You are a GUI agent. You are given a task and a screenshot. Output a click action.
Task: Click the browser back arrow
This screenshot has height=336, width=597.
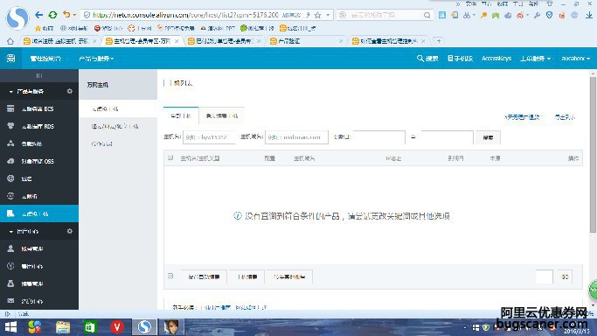[x=38, y=15]
